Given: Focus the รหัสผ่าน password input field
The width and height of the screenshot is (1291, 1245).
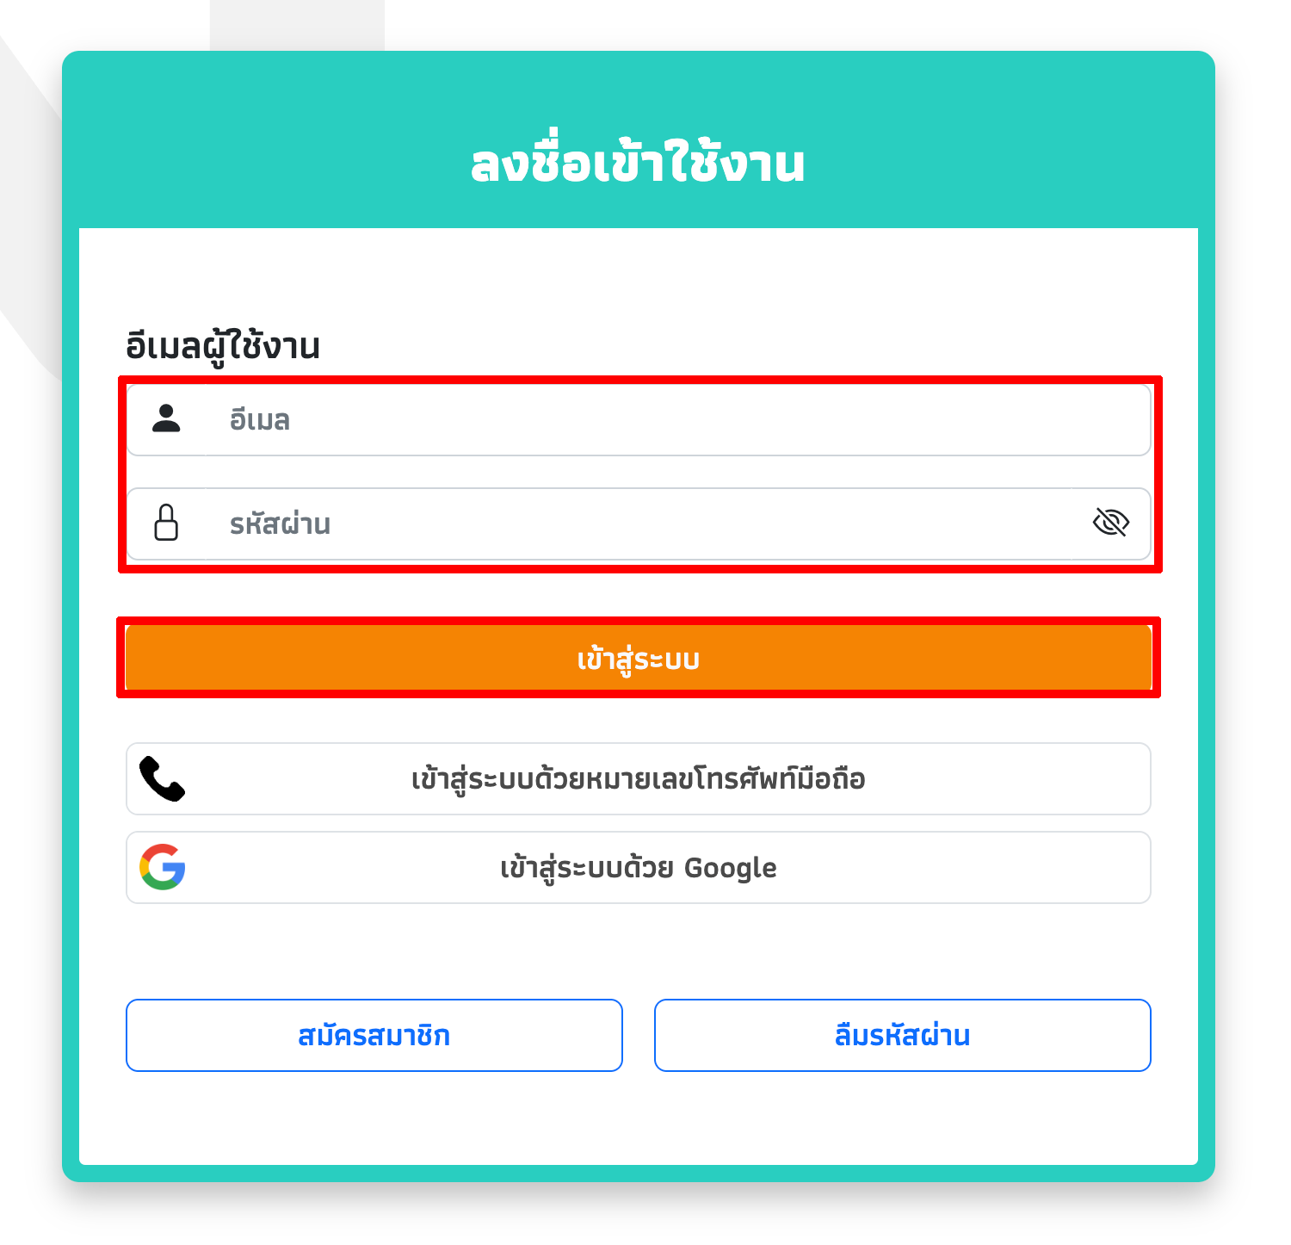Looking at the screenshot, I should pos(638,523).
